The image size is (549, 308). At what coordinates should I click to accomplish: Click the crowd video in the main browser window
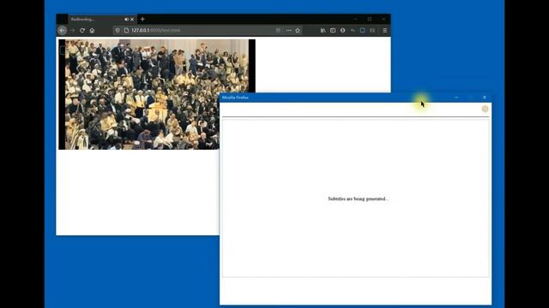pyautogui.click(x=157, y=94)
